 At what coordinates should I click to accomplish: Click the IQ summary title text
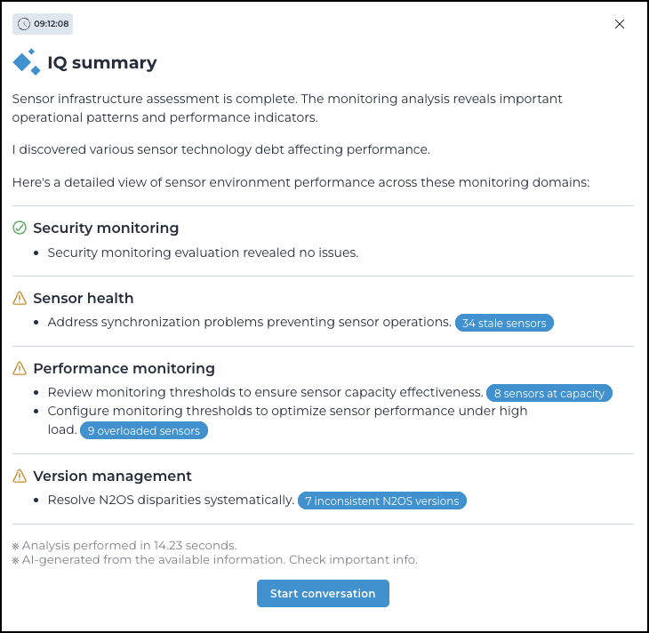tap(101, 63)
